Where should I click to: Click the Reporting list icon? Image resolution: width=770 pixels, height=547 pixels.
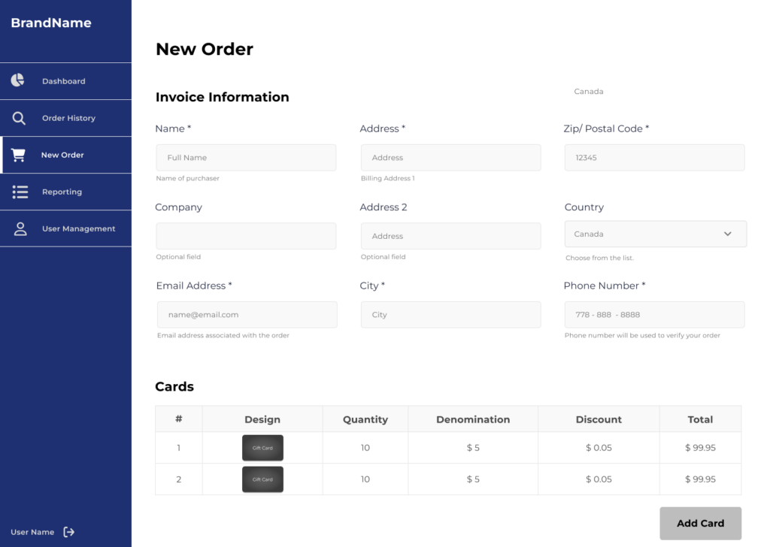tap(20, 192)
